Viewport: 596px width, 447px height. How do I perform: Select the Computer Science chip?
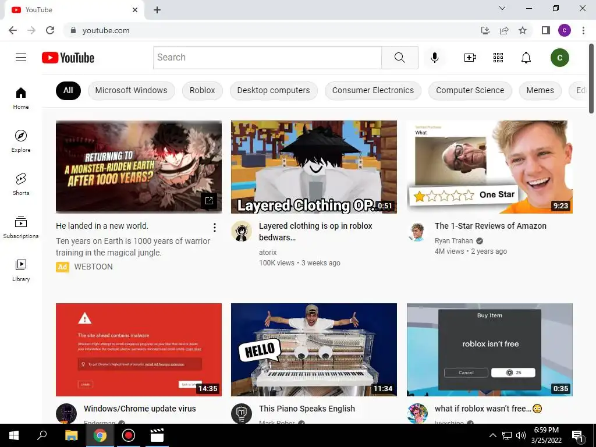[470, 90]
